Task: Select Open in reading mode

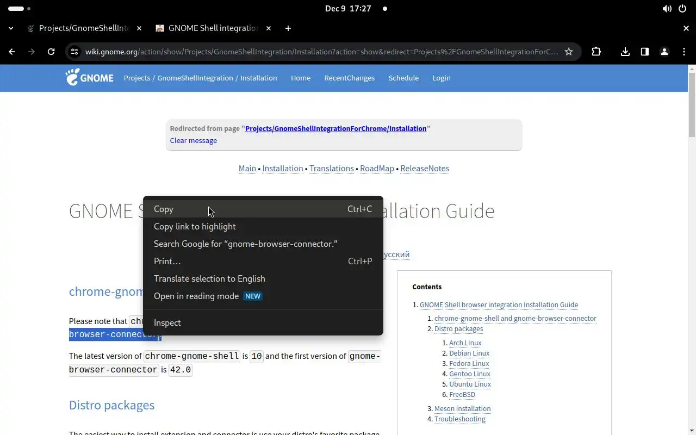Action: [263, 296]
